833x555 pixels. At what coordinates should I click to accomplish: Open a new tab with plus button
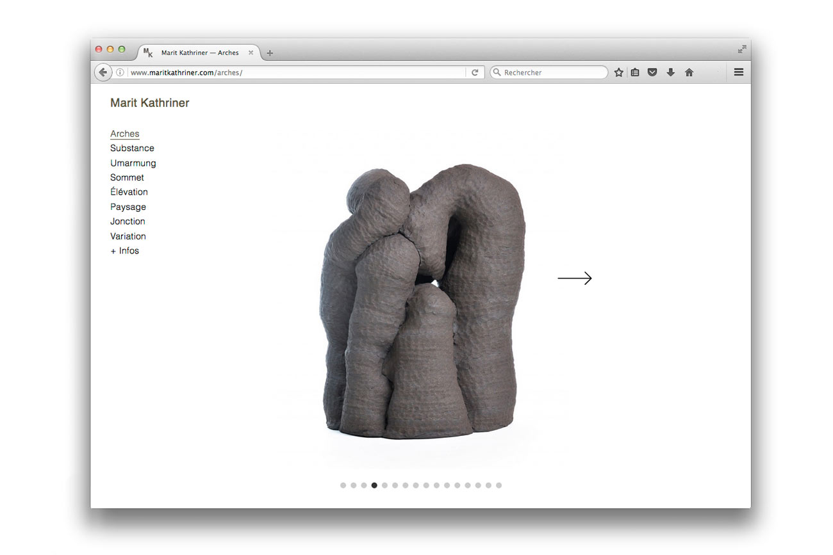[270, 53]
